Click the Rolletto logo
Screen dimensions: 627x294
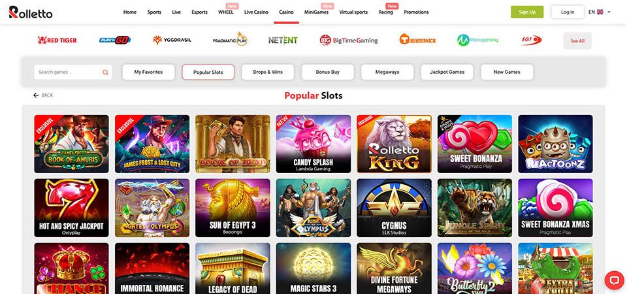point(31,12)
